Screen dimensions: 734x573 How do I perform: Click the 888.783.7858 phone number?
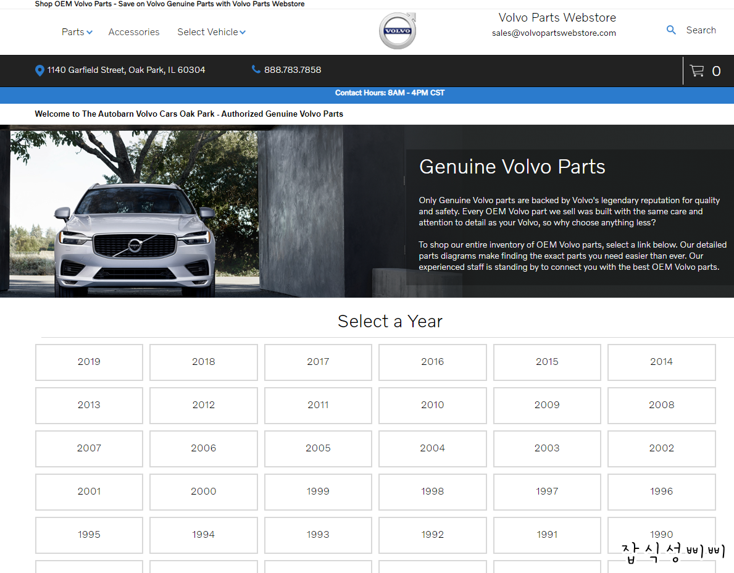tap(293, 70)
